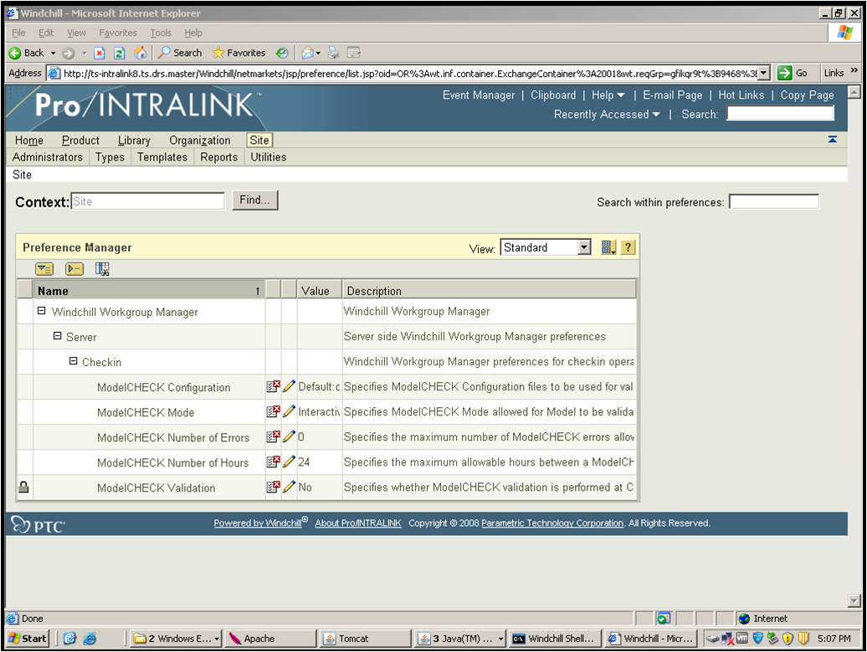Sort by the Name column header
The width and height of the screenshot is (867, 652).
pos(148,290)
